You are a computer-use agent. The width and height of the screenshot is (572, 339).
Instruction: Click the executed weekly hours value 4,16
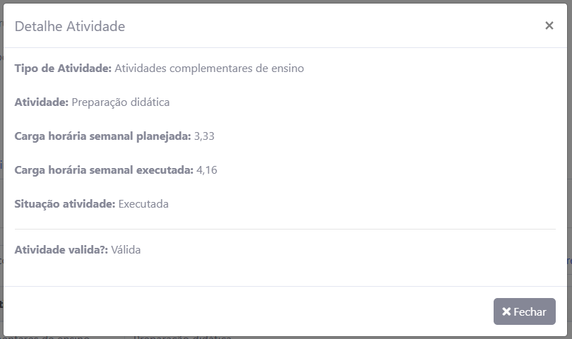[206, 170]
